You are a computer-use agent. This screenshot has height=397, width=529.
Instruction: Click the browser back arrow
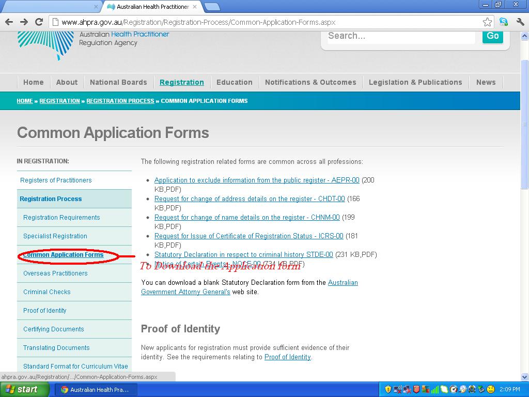[x=9, y=22]
